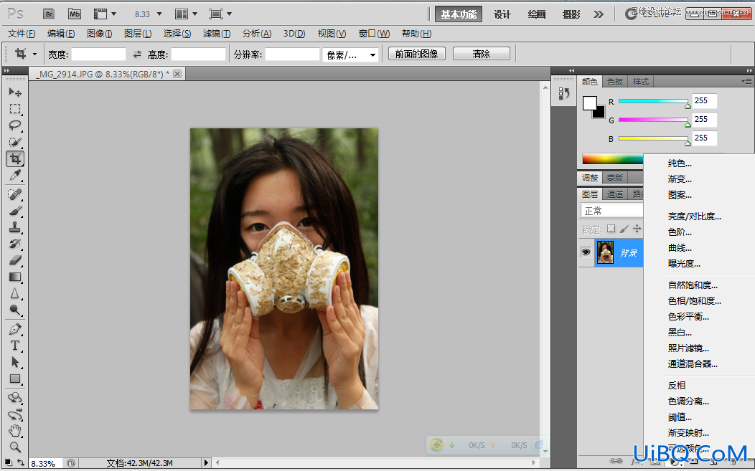Toggle lock position

pos(637,229)
